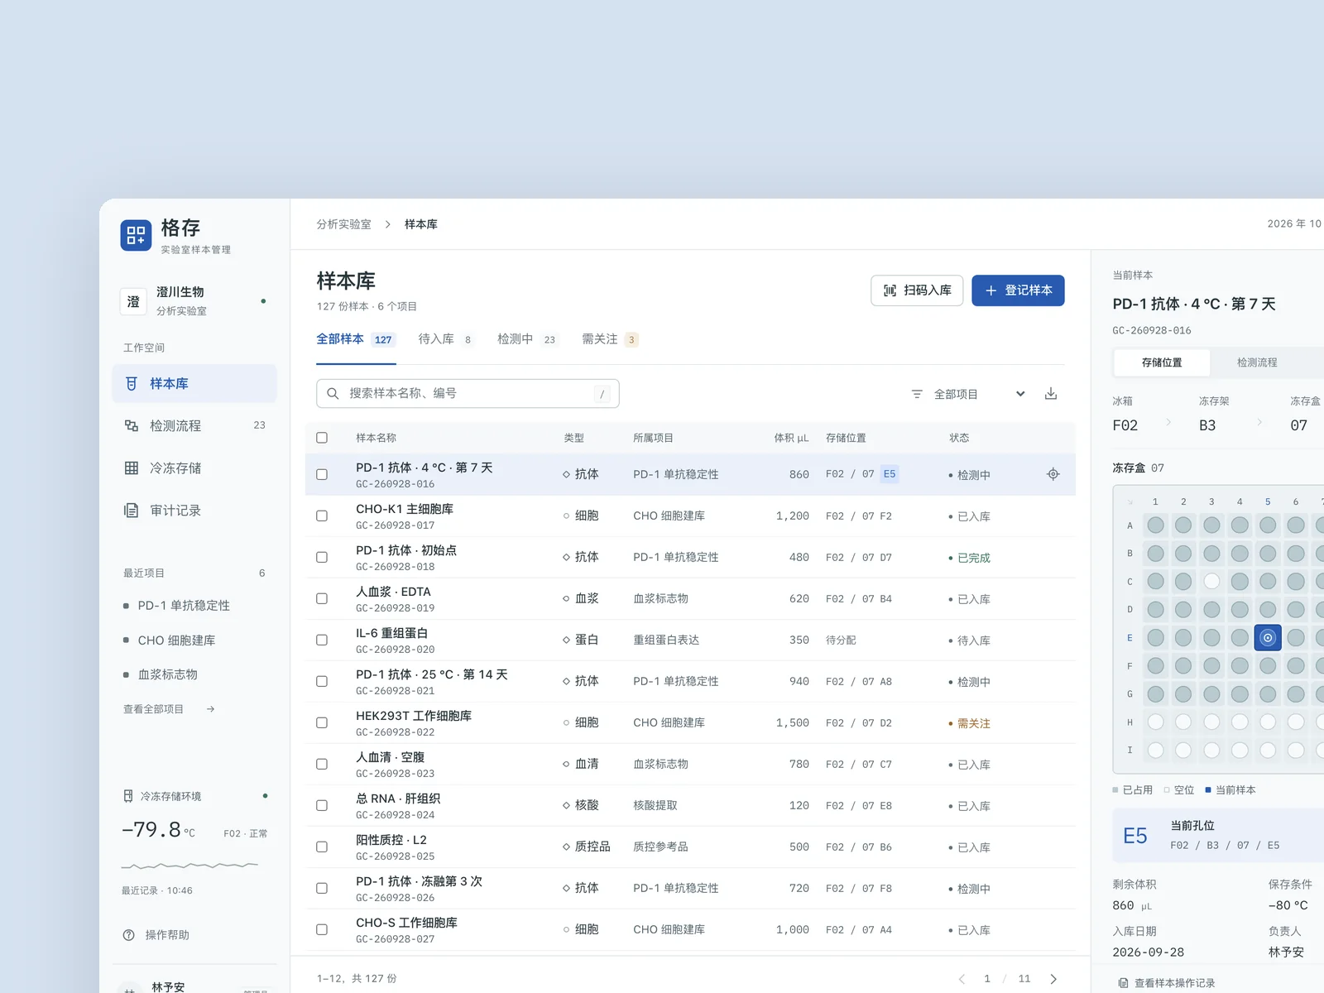
Task: Toggle the select-all header checkbox
Action: (322, 438)
